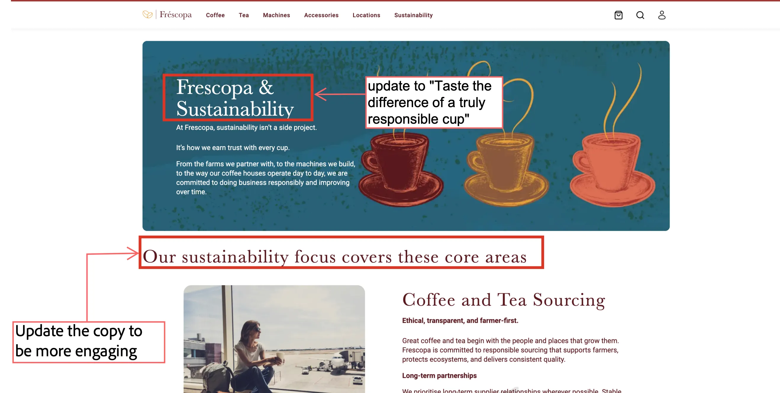Open the shopping bag cart icon
780x393 pixels.
pyautogui.click(x=618, y=15)
